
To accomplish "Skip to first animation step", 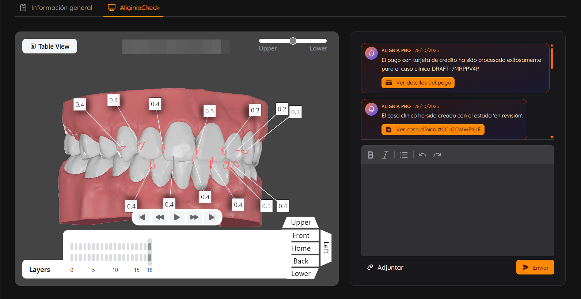I will click(x=142, y=217).
